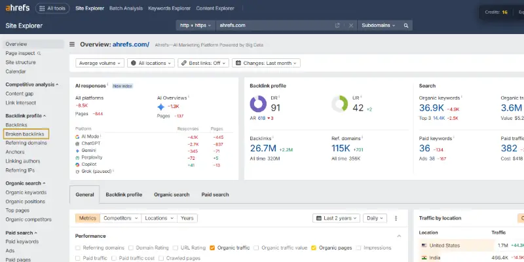The height and width of the screenshot is (262, 524).
Task: Enable the Referring domains checkbox
Action: (x=78, y=248)
